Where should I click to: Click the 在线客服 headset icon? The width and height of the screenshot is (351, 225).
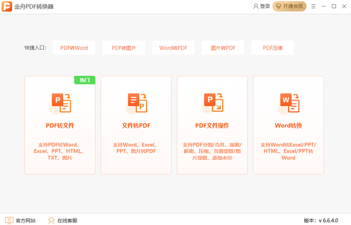(51, 220)
